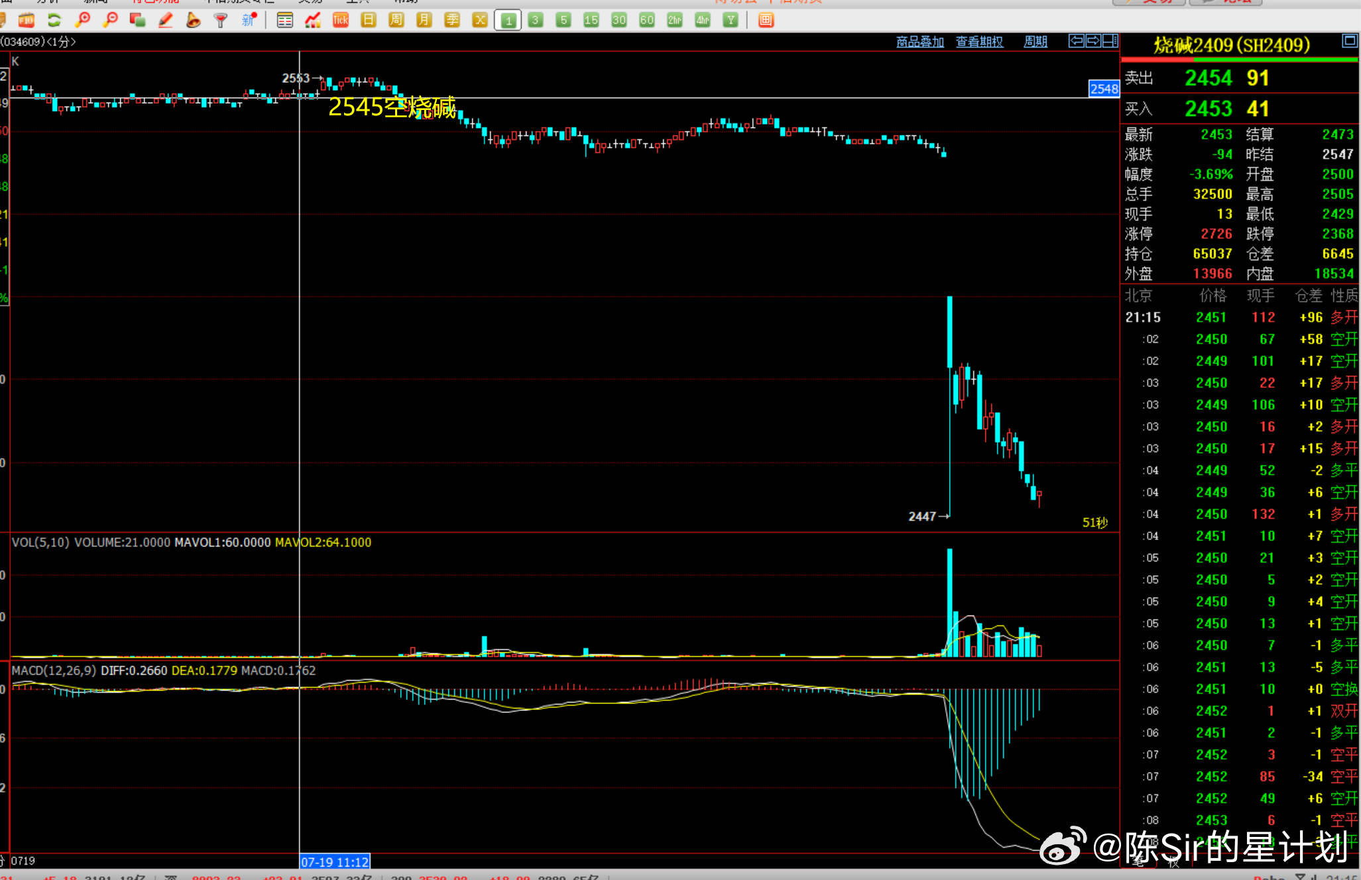Click the 2545空烧碱 chart annotation
Image resolution: width=1361 pixels, height=880 pixels.
pyautogui.click(x=392, y=107)
